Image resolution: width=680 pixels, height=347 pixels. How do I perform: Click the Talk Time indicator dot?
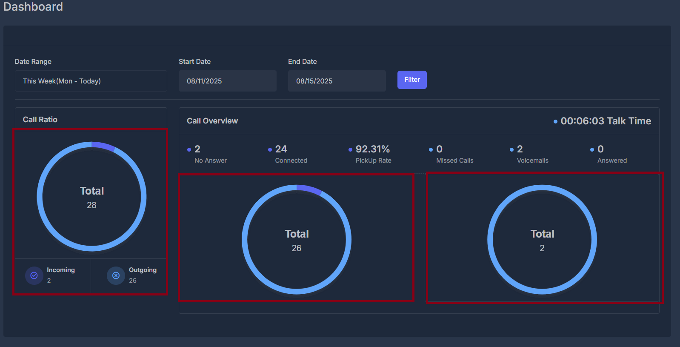(x=555, y=122)
